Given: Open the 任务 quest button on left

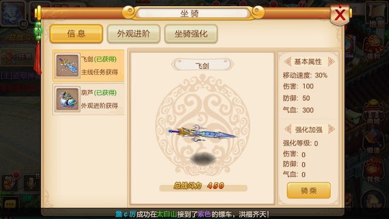Looking at the screenshot, I should tap(18, 57).
